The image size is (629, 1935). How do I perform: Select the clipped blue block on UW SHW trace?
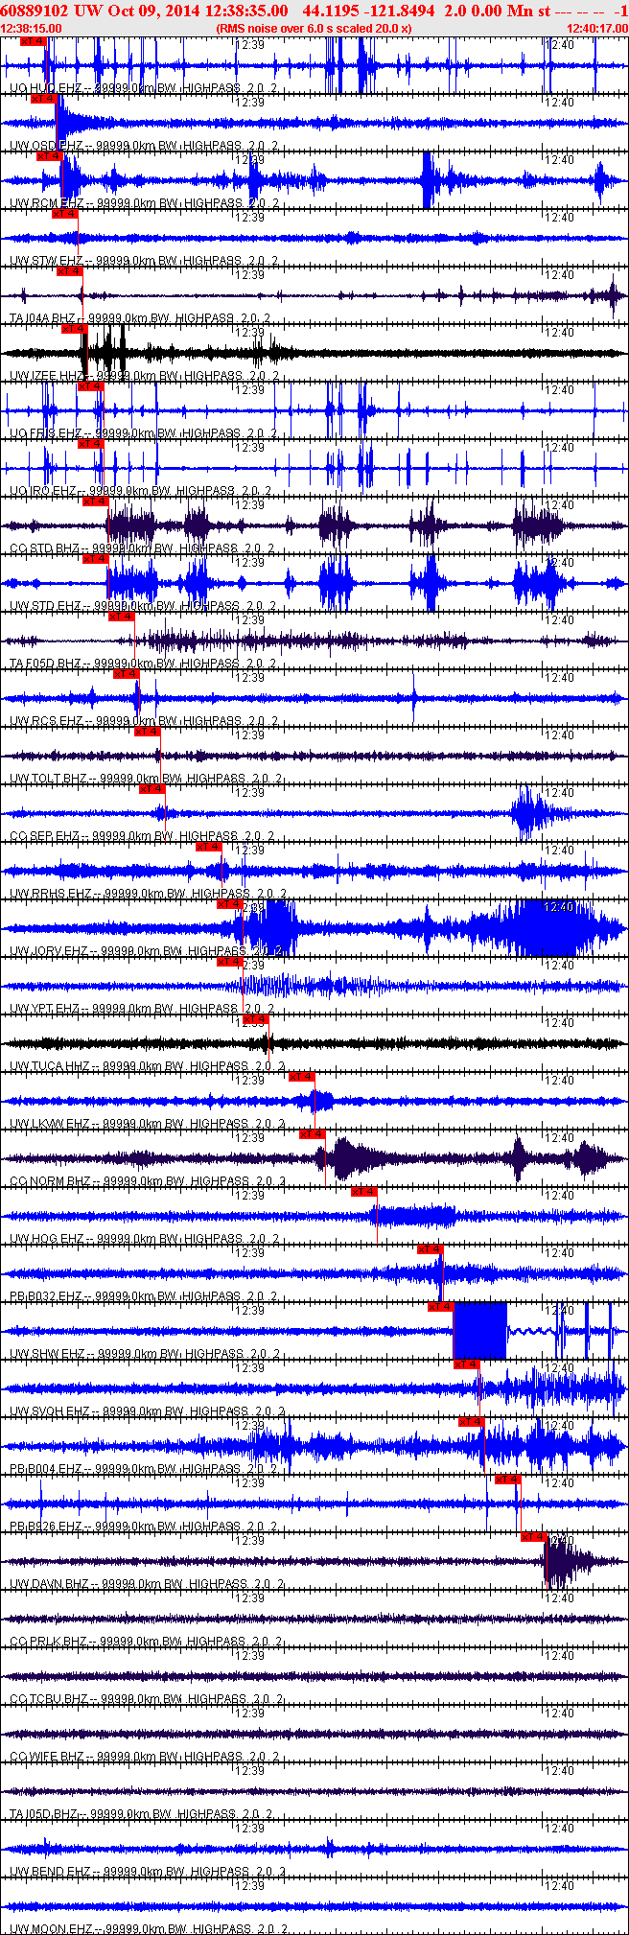point(479,1331)
